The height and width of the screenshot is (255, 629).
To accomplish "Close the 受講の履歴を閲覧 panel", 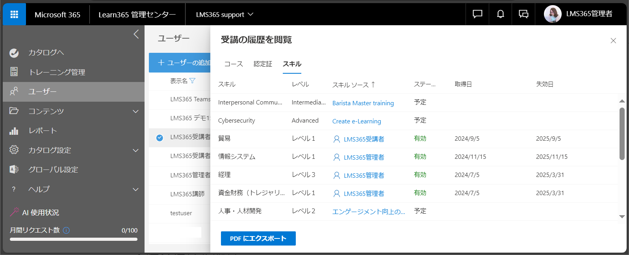I will pos(613,41).
